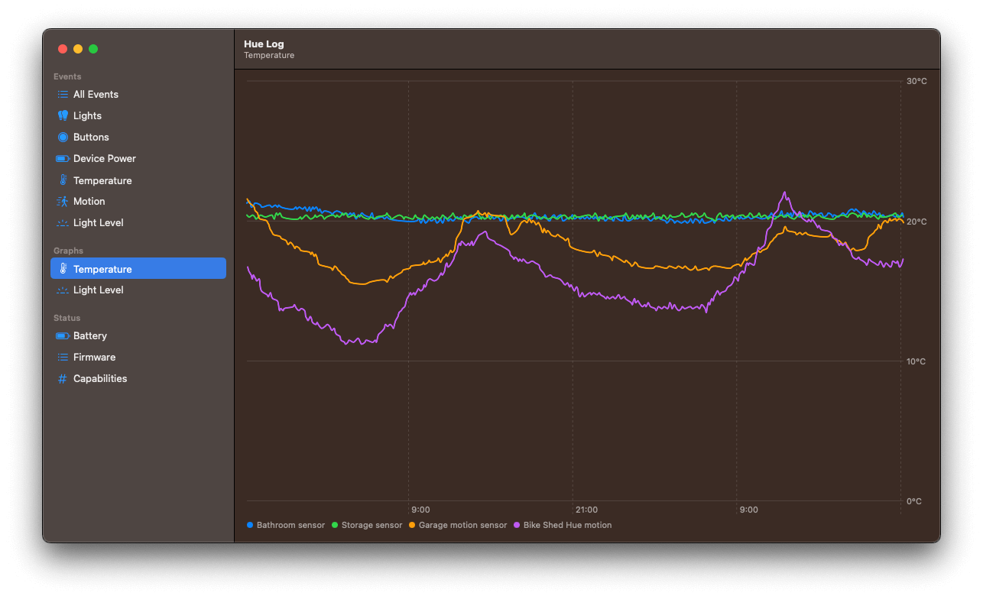The height and width of the screenshot is (599, 983).
Task: Open Device Power via its battery icon
Action: [x=61, y=158]
